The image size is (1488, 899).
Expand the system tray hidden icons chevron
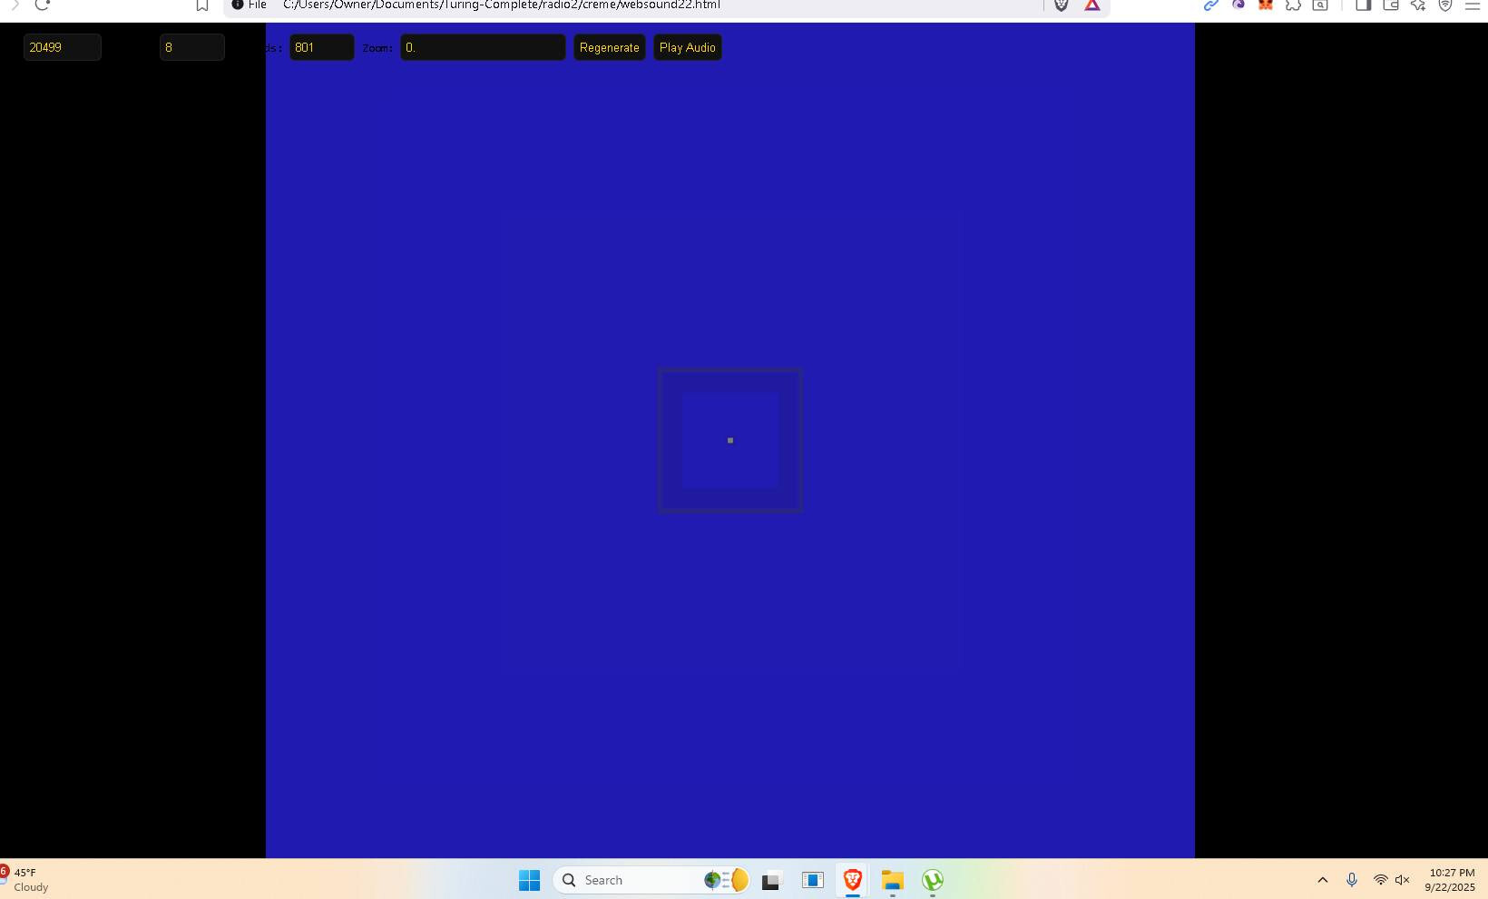click(x=1323, y=880)
